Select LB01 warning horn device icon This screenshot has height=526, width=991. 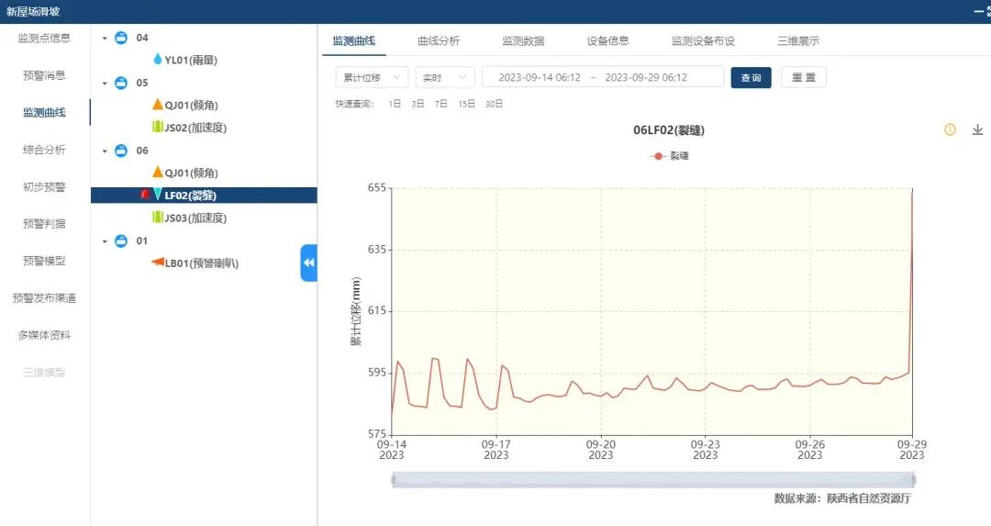point(158,263)
